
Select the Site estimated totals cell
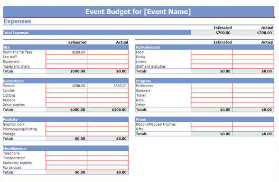(66, 71)
